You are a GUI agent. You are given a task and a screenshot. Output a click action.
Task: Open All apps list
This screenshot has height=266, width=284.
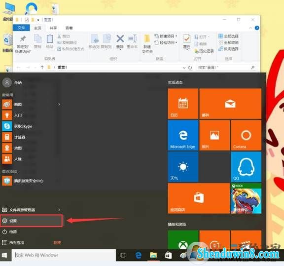(x=31, y=242)
